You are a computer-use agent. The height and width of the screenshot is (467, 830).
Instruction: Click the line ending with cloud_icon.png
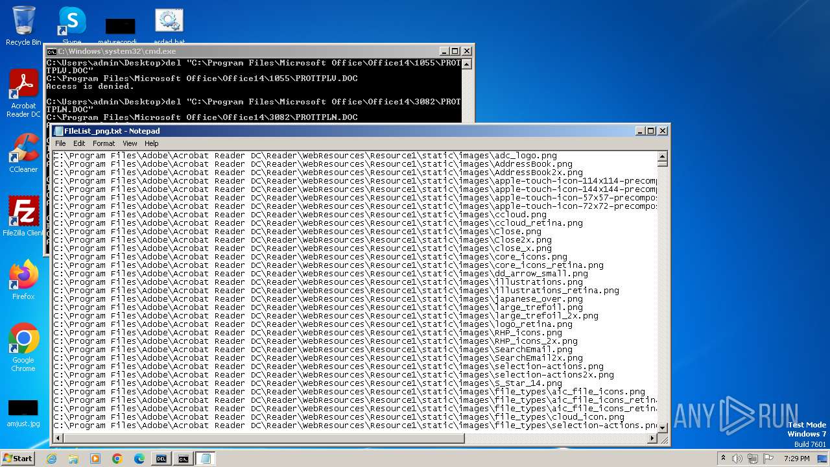(x=338, y=417)
